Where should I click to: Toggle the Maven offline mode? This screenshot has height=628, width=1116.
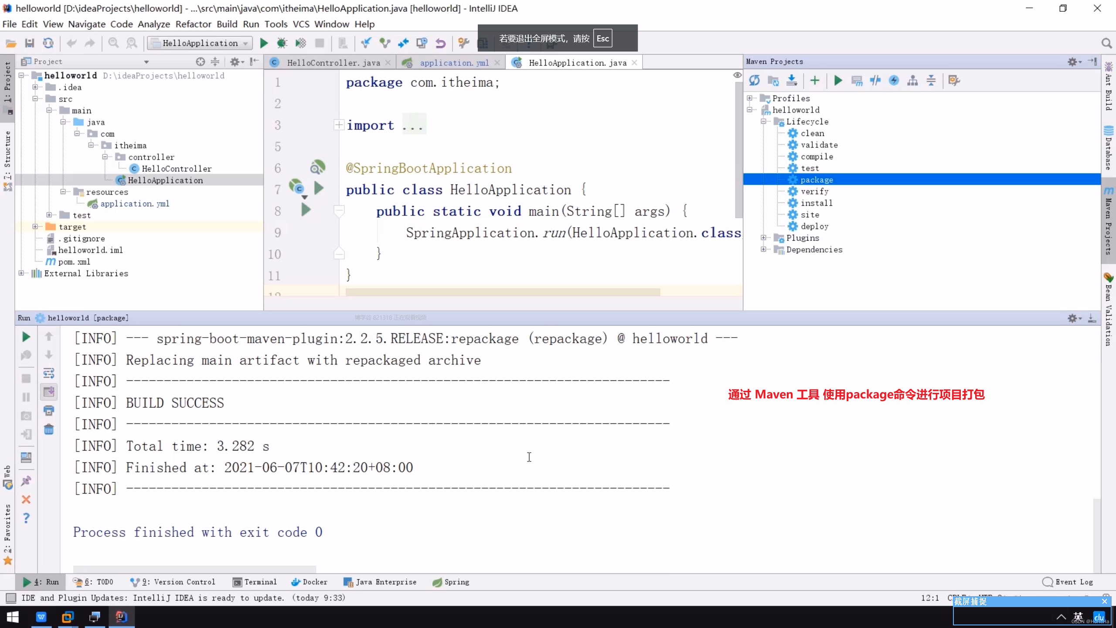pyautogui.click(x=875, y=80)
